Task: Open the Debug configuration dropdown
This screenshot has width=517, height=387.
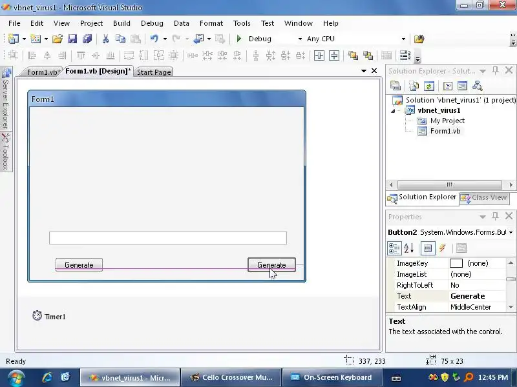Action: point(300,39)
